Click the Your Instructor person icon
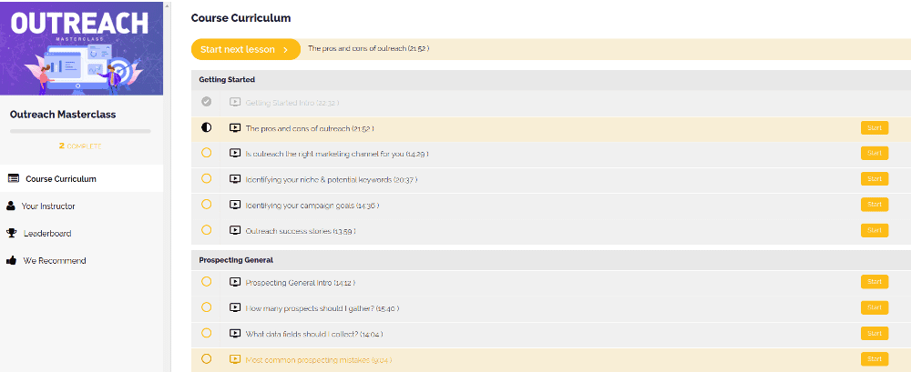The height and width of the screenshot is (372, 911). pos(10,206)
